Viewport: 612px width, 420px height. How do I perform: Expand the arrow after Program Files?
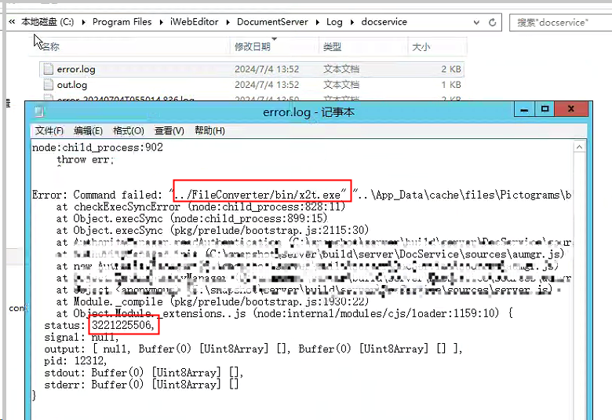161,22
